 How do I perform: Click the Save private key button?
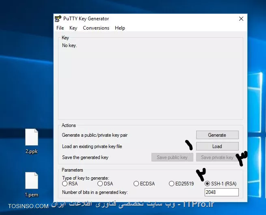(217, 157)
